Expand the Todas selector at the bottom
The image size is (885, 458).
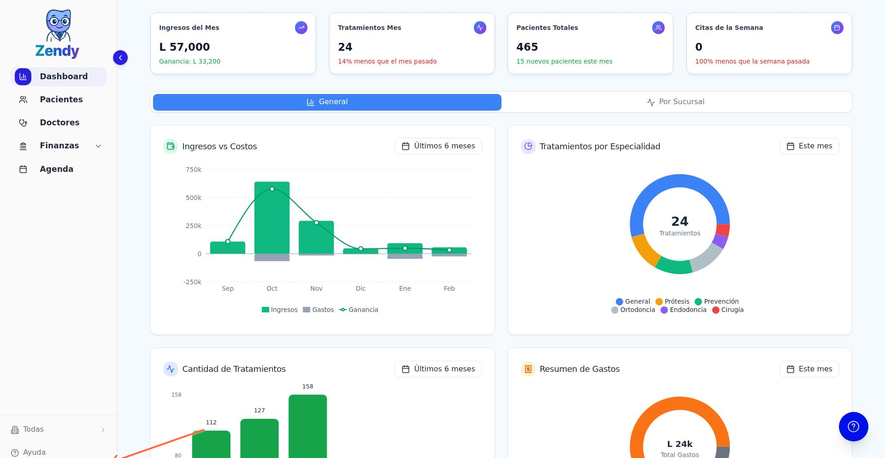coord(57,429)
